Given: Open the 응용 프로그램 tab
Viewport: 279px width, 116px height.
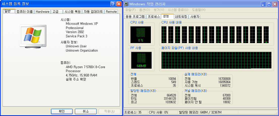Looking at the screenshot, I should click(x=135, y=17).
